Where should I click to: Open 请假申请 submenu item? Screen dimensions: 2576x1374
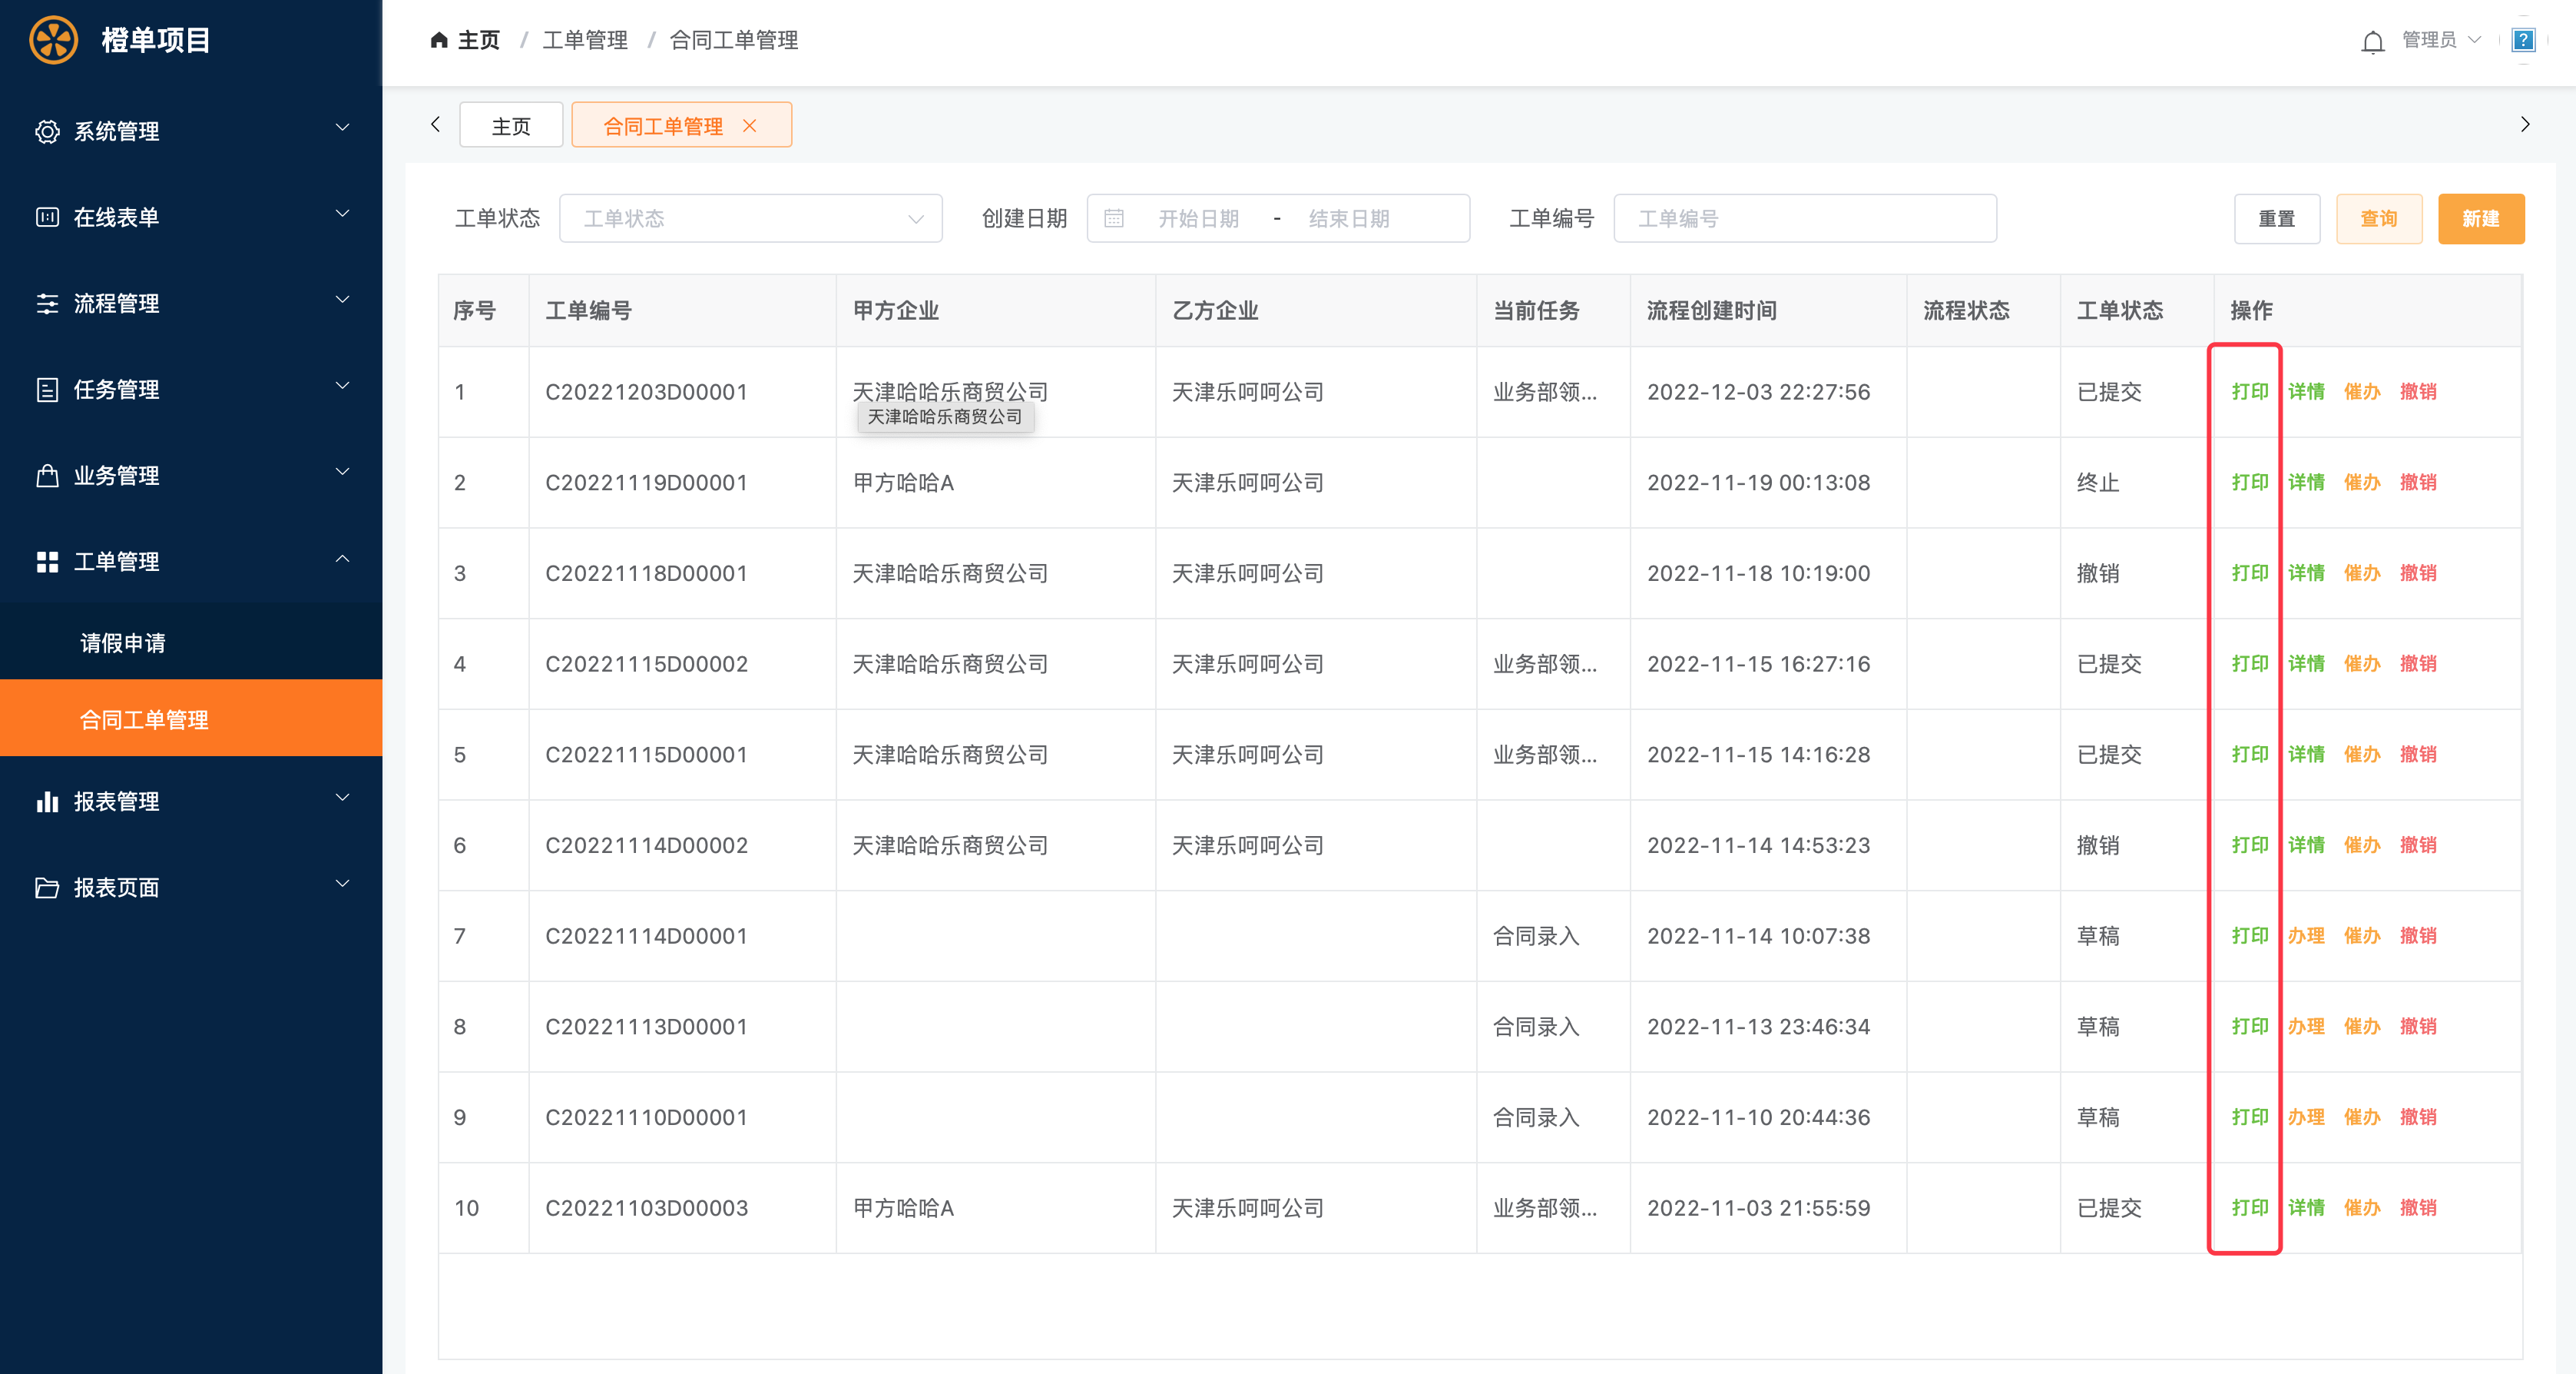click(123, 642)
